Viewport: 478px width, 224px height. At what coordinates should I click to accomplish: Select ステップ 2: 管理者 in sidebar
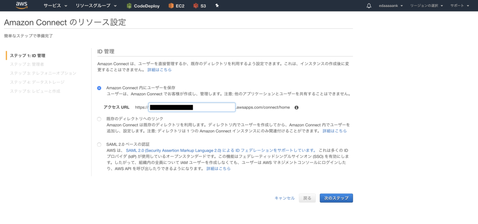[27, 64]
